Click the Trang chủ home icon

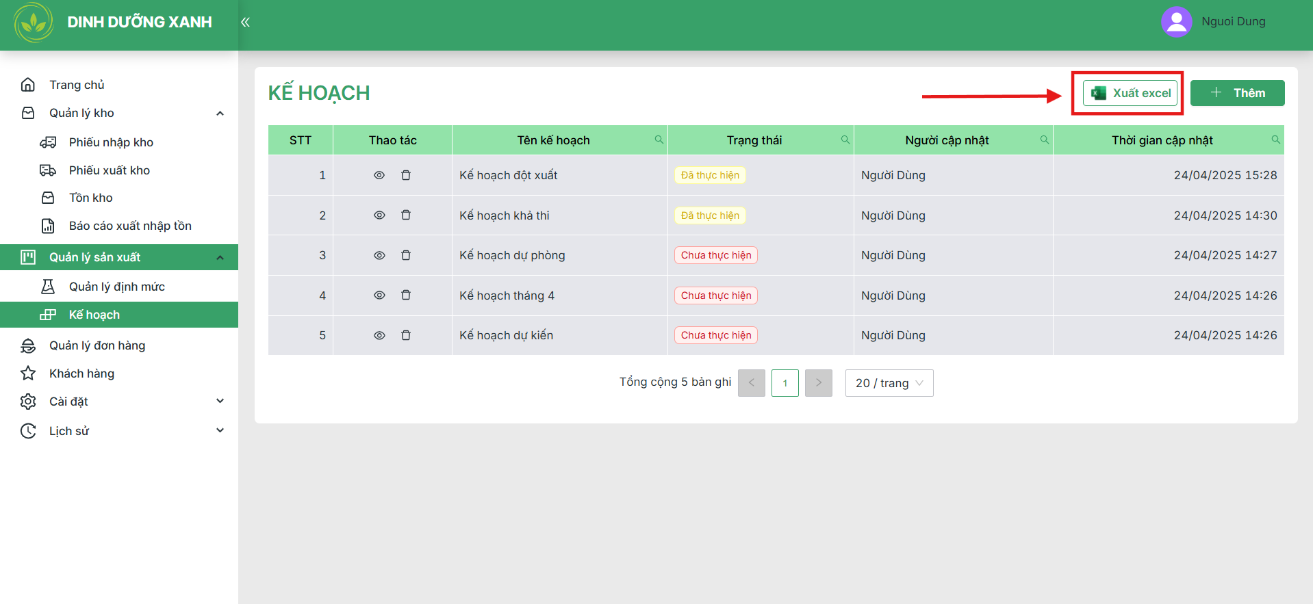[28, 85]
